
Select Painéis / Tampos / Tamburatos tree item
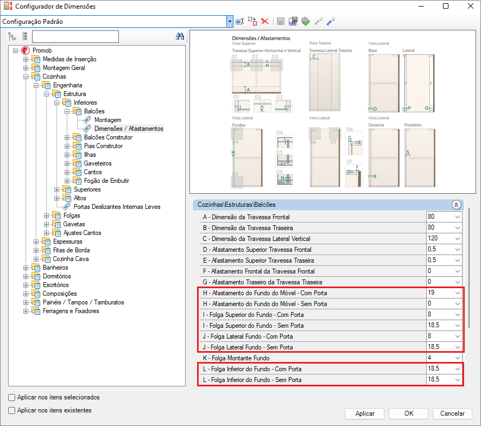(83, 302)
